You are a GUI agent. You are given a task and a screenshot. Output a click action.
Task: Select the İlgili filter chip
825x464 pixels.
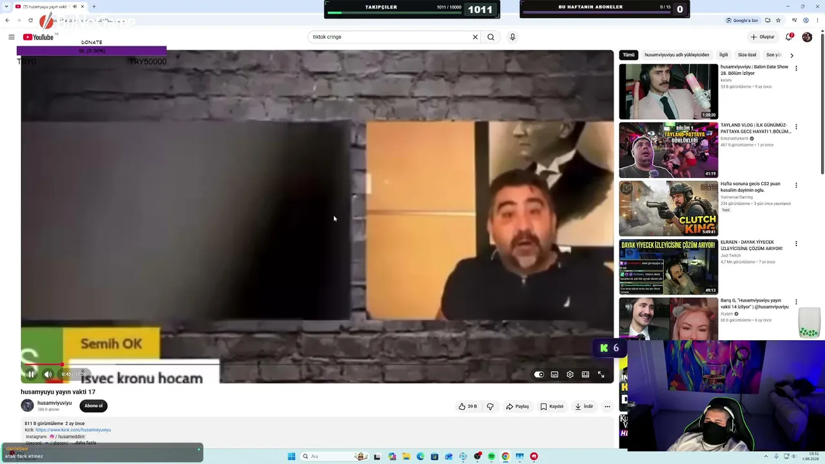click(x=724, y=55)
